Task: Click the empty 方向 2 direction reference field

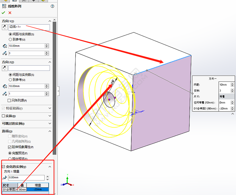Action: click(x=29, y=68)
